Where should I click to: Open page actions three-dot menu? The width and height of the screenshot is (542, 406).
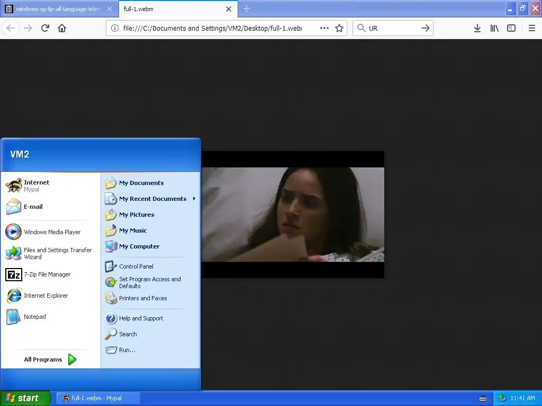324,29
